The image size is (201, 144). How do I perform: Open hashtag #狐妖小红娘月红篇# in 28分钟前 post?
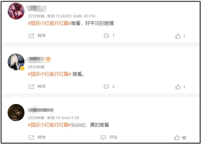coord(50,74)
